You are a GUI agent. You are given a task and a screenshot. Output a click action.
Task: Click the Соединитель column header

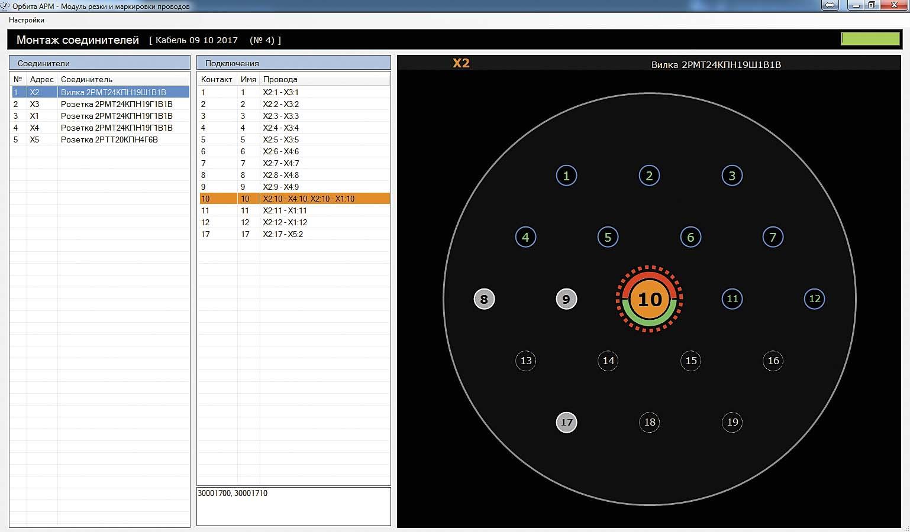coord(86,79)
